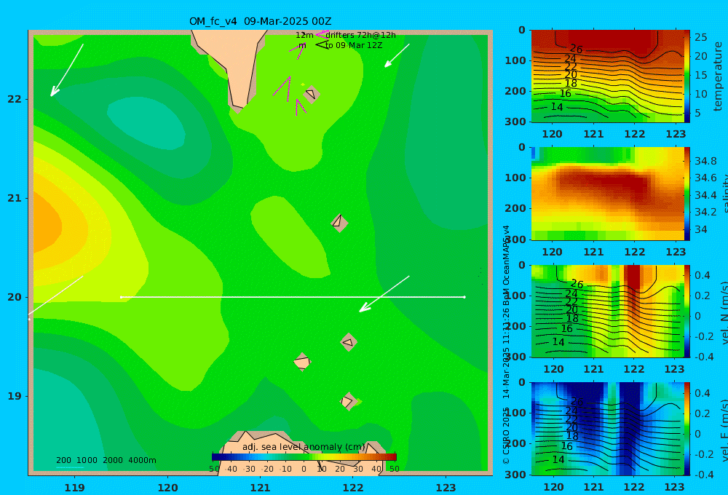Click the southern tip of Taiwan landmass
Screen dimensions: 728x495
tap(239, 105)
